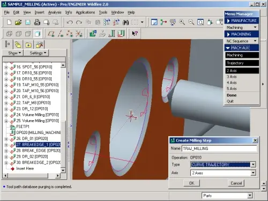Open the Insert menu
268x201 pixels.
pyautogui.click(x=39, y=12)
